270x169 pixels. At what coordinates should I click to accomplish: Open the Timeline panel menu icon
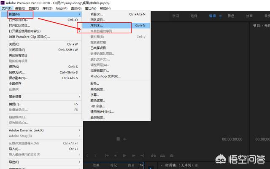coord(197,165)
